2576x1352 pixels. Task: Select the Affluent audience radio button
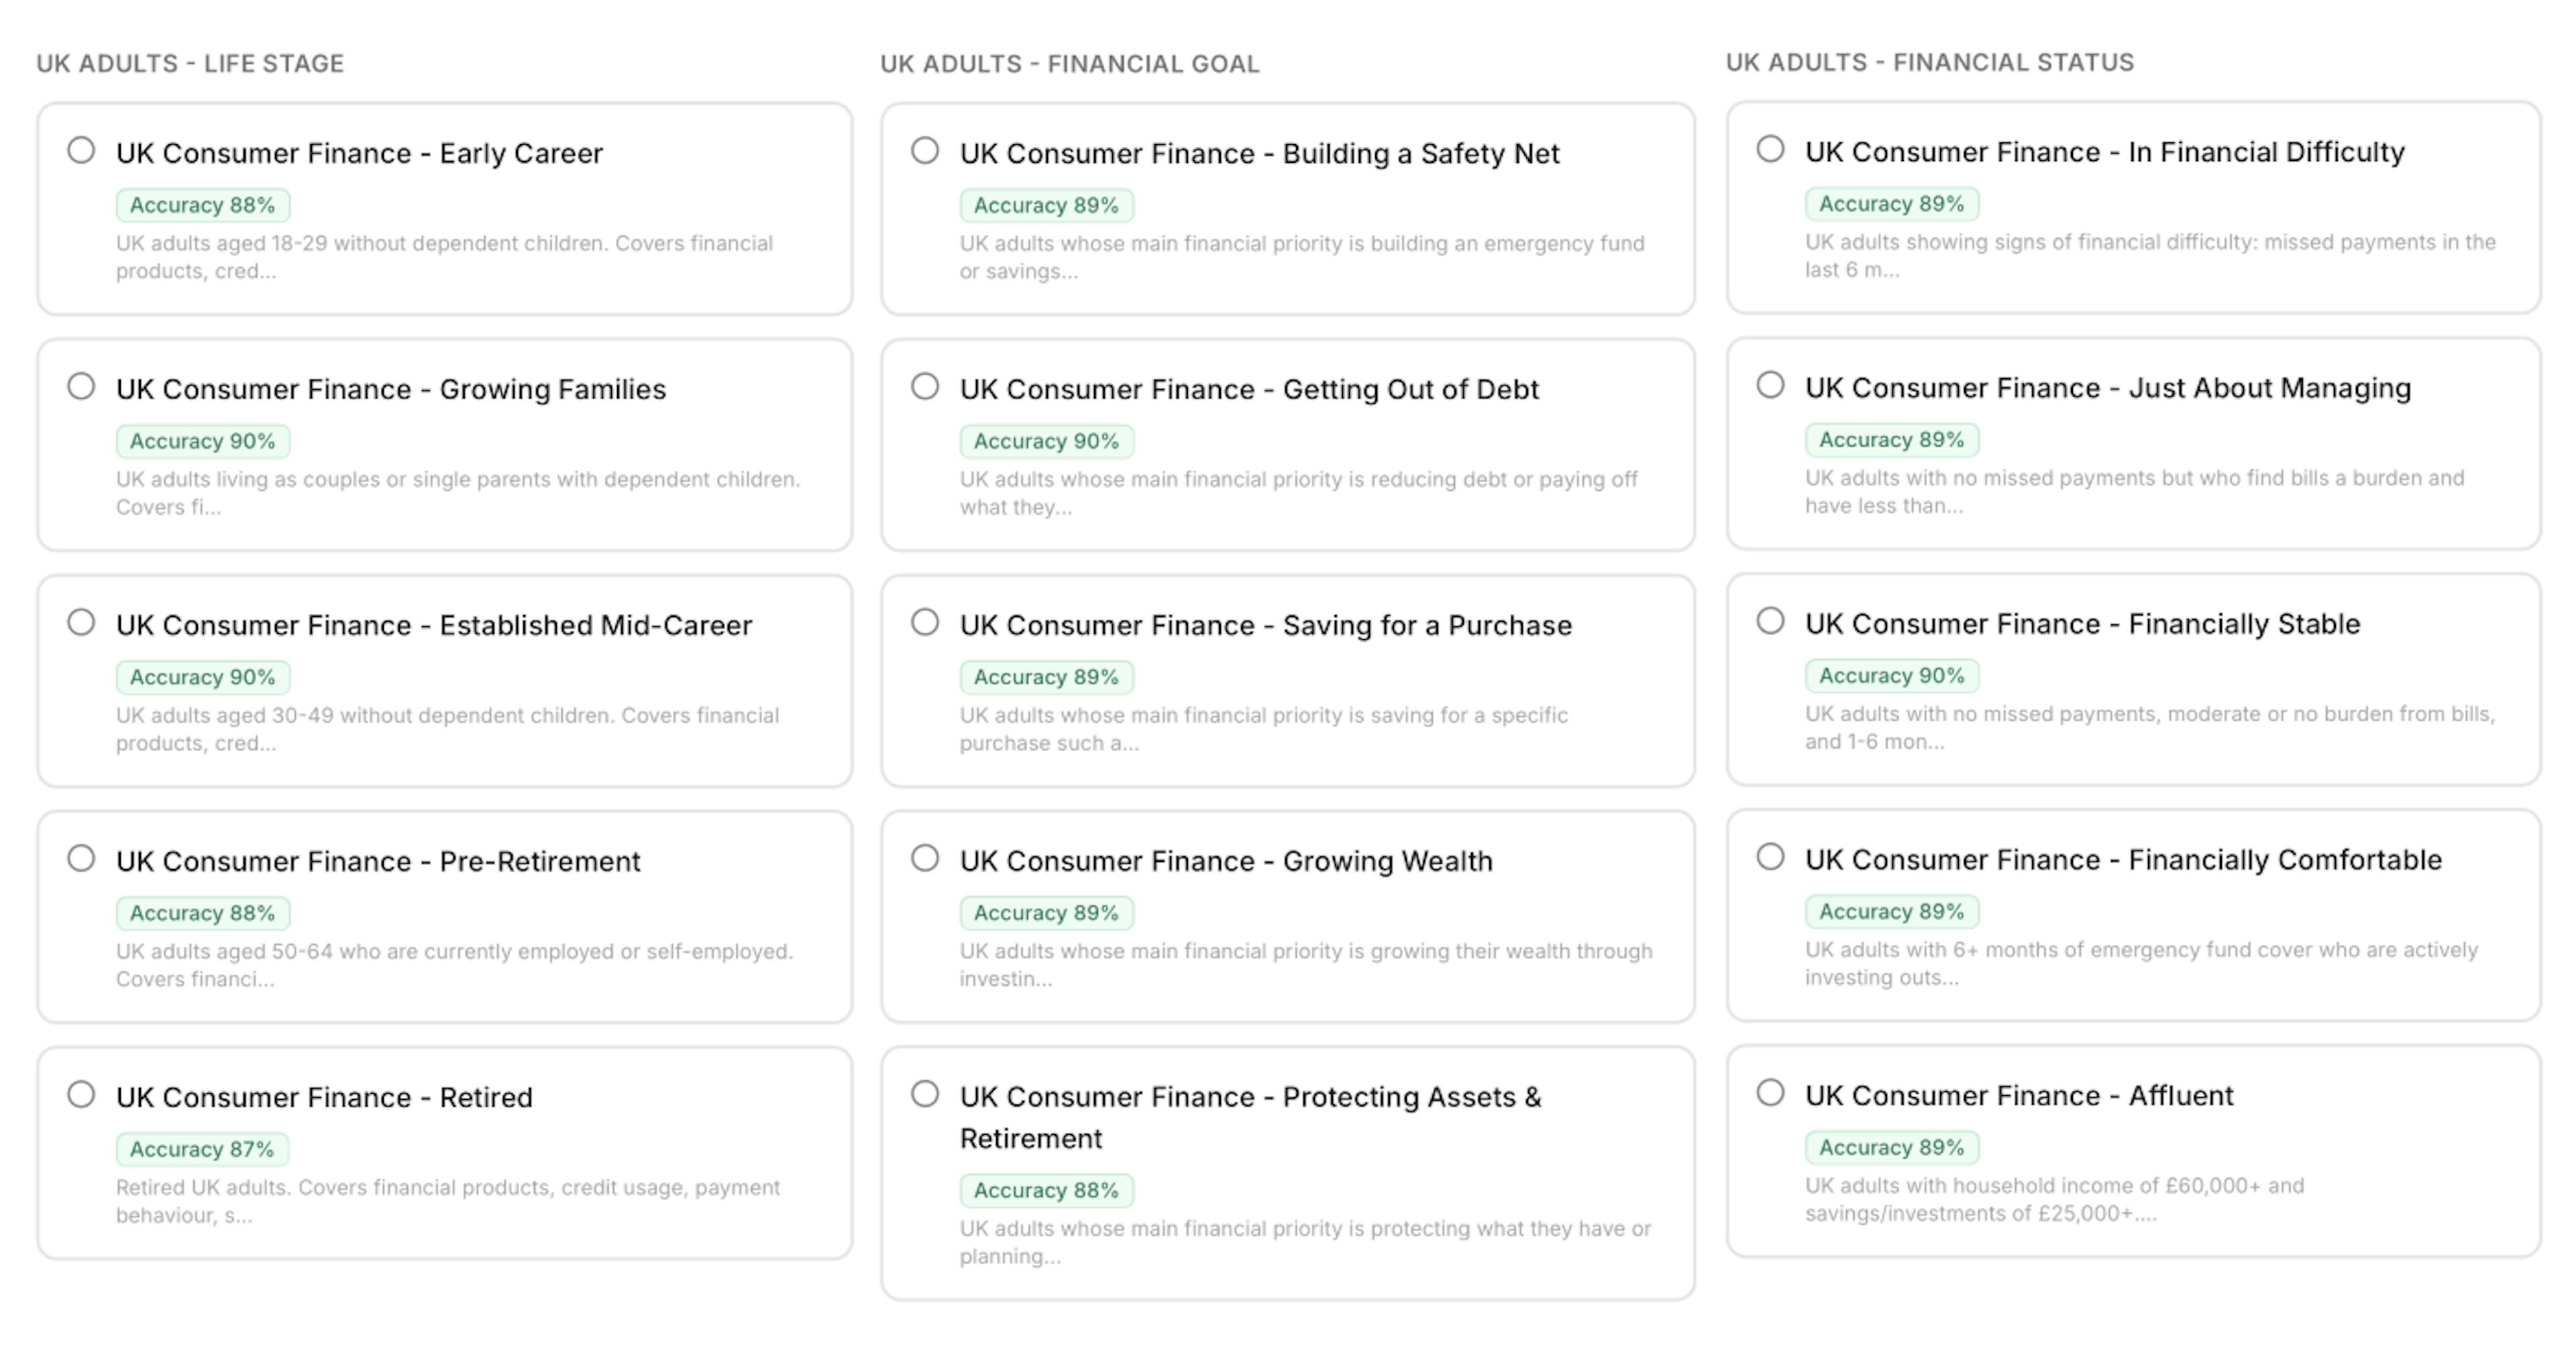[x=1770, y=1092]
